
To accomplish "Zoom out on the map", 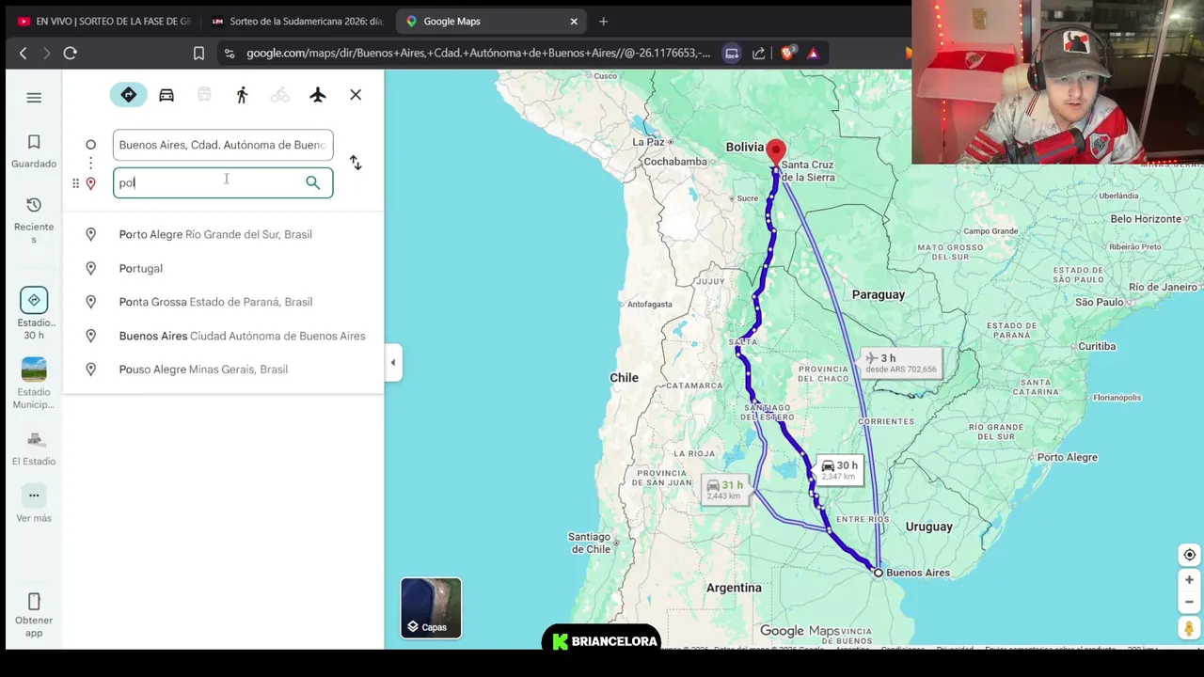I will point(1190,602).
